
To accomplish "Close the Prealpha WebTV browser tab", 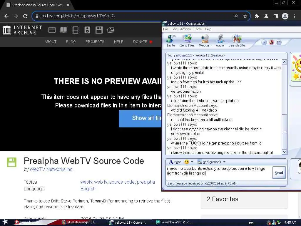I will [68, 5].
